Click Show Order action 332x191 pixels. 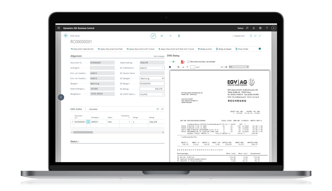click(x=242, y=49)
